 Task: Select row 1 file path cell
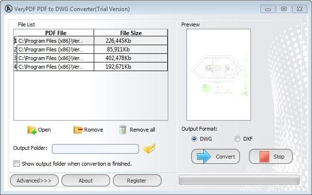point(55,41)
